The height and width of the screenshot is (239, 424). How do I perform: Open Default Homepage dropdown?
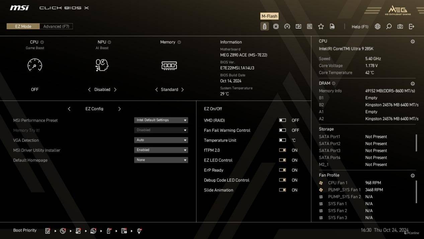[161, 160]
